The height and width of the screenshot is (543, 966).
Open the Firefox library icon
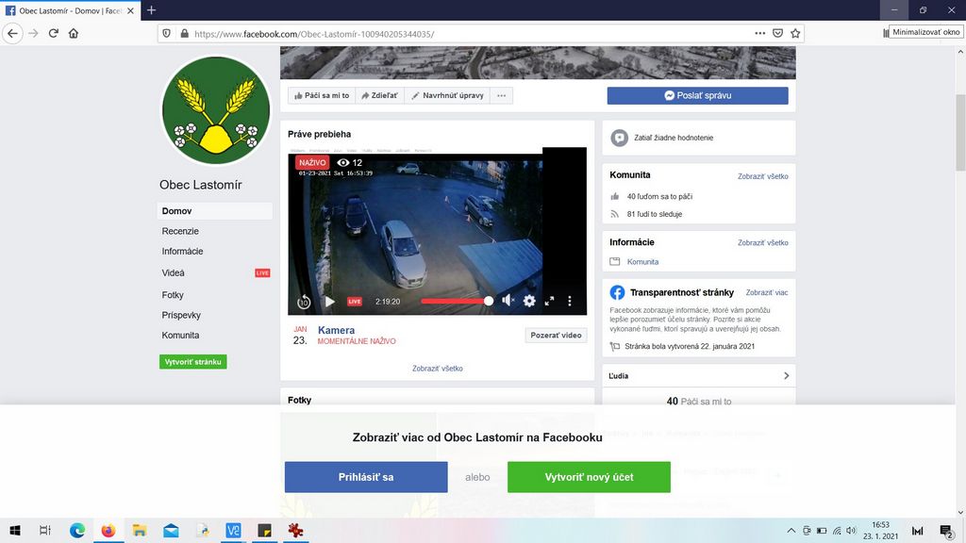point(885,33)
